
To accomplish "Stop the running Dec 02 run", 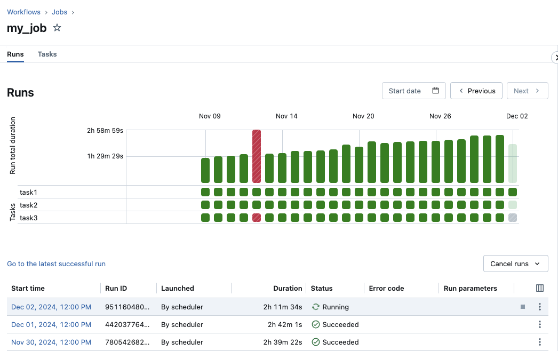I will tap(523, 307).
